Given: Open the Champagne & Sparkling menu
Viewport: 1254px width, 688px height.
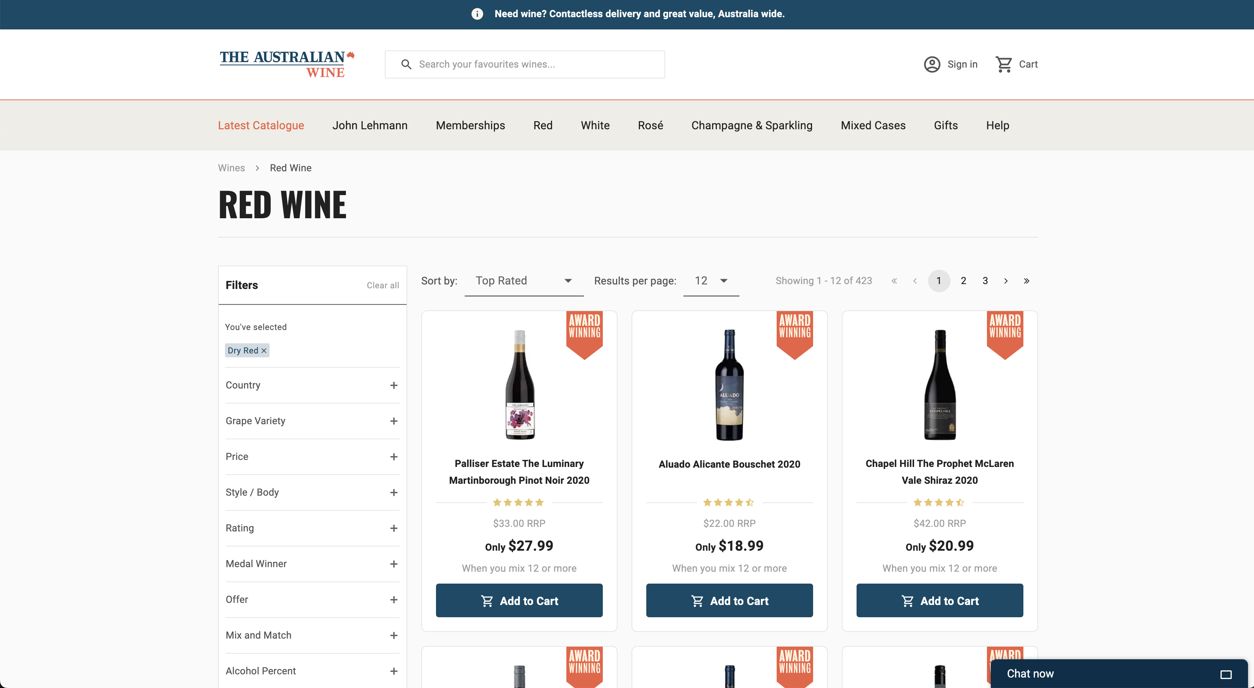Looking at the screenshot, I should pyautogui.click(x=752, y=125).
